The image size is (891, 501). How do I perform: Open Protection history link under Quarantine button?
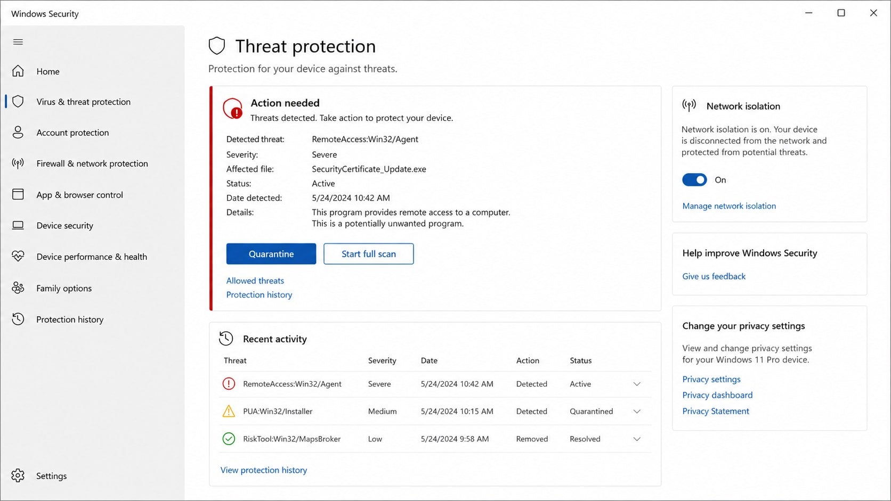tap(259, 294)
